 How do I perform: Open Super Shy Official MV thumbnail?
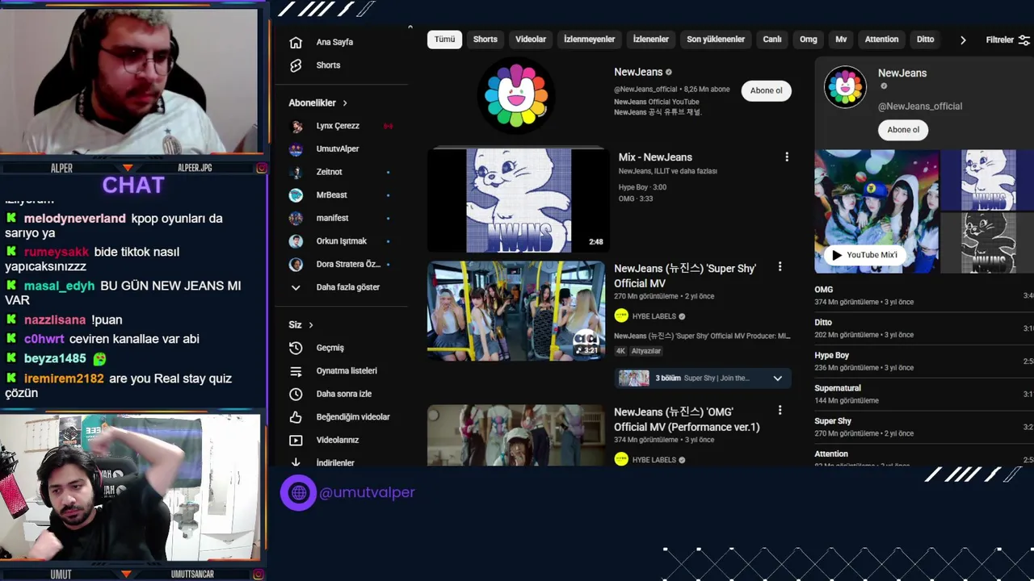tap(516, 311)
